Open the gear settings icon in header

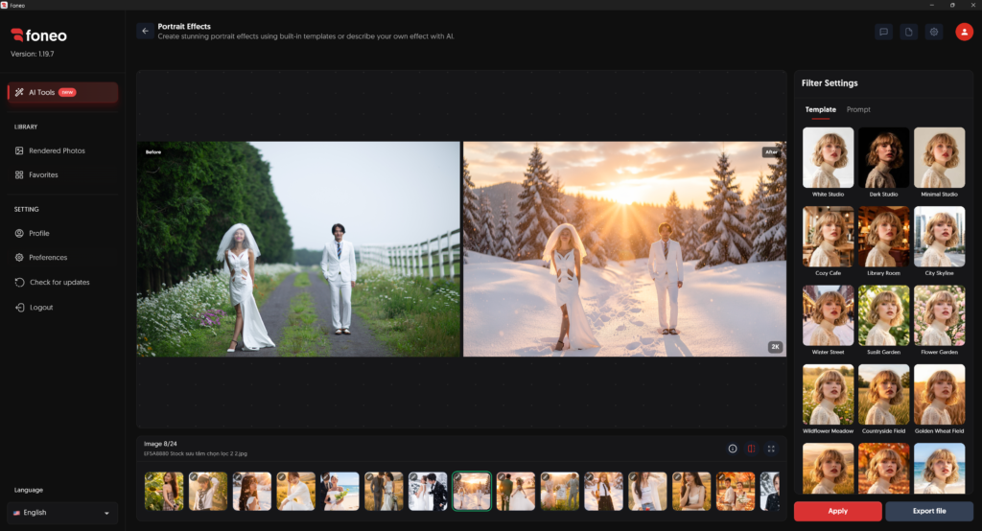coord(934,32)
